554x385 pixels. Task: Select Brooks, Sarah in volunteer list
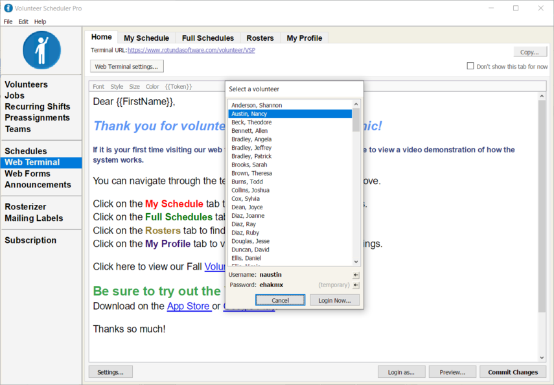click(x=290, y=165)
